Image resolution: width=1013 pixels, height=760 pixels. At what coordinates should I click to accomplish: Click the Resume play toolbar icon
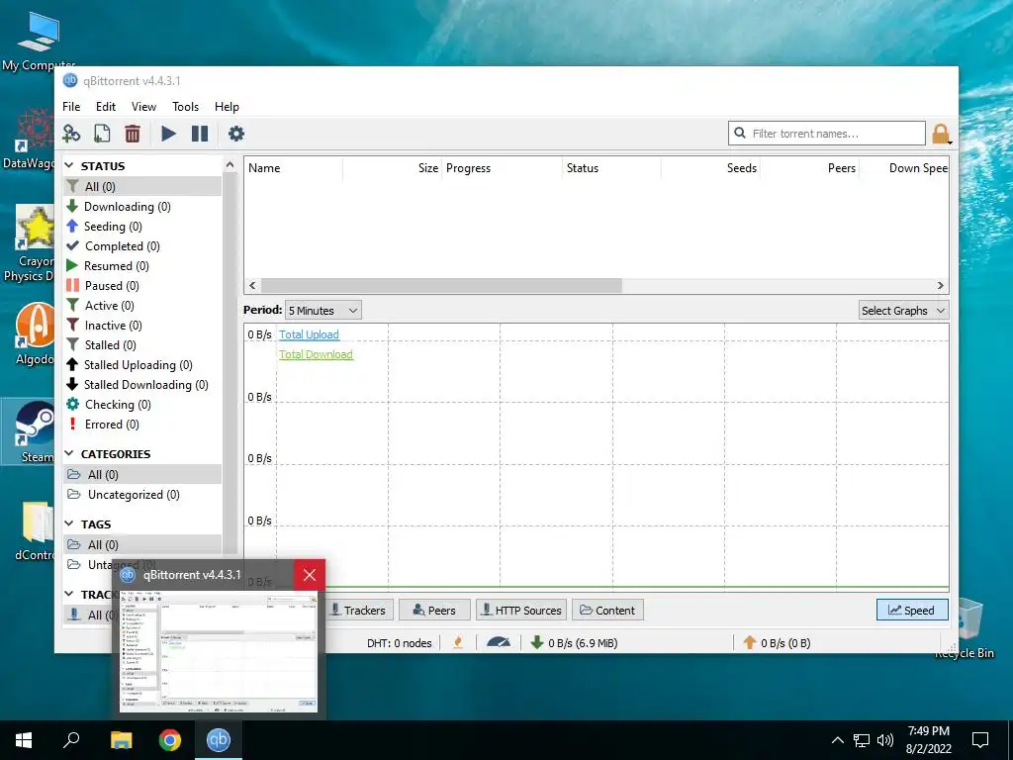tap(168, 134)
